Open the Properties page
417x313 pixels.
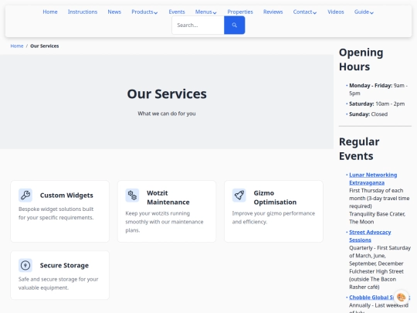240,12
